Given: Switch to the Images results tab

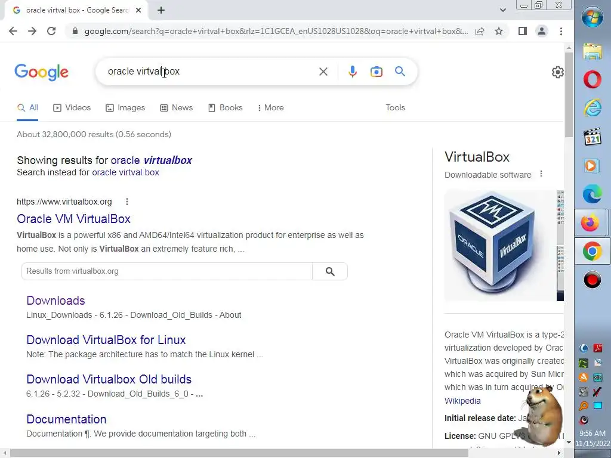Looking at the screenshot, I should 125,107.
